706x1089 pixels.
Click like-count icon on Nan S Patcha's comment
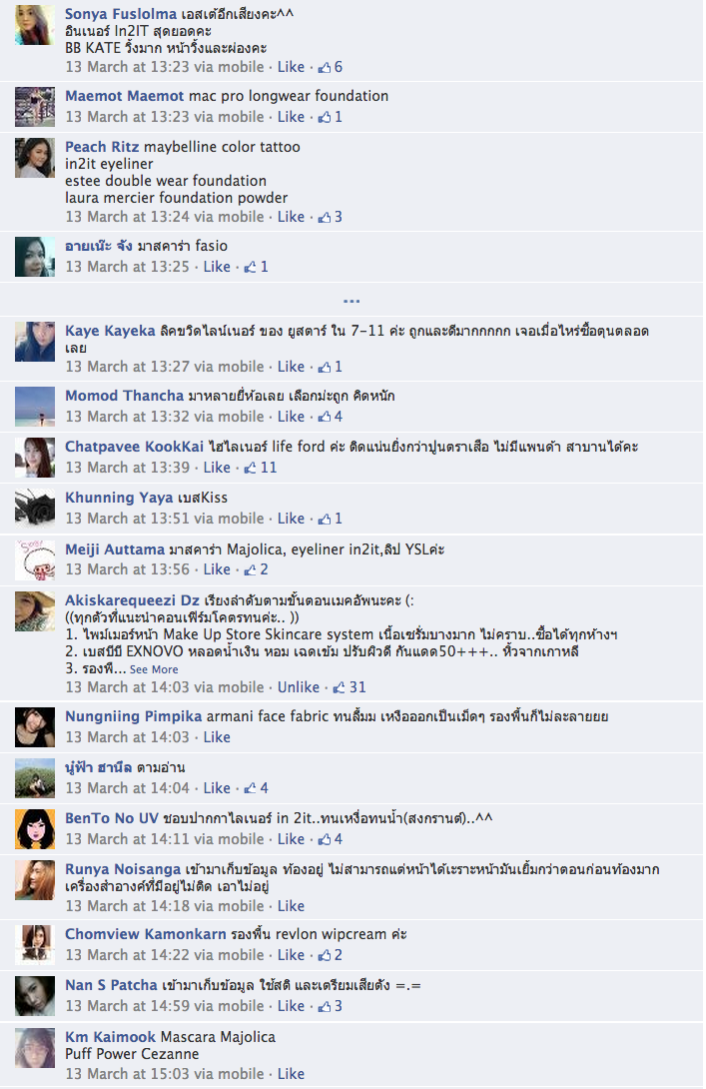pos(325,1006)
